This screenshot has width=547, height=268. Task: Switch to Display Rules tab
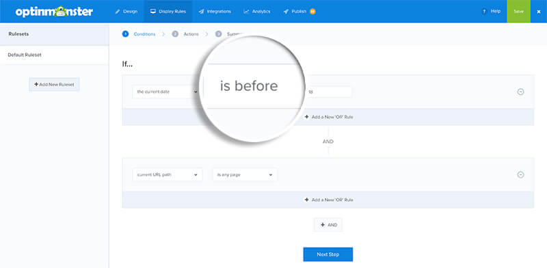[x=168, y=12]
